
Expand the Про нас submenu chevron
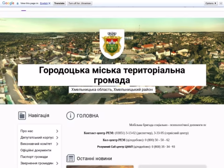(x=57, y=131)
